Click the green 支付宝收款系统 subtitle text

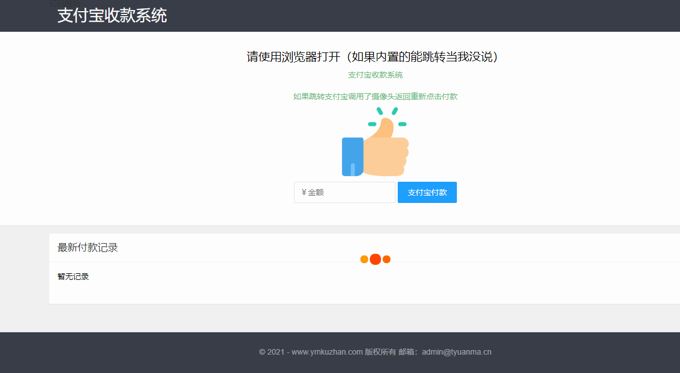click(x=375, y=75)
